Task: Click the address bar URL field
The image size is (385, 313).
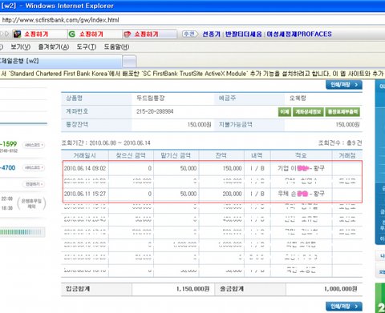Action: tap(192, 20)
